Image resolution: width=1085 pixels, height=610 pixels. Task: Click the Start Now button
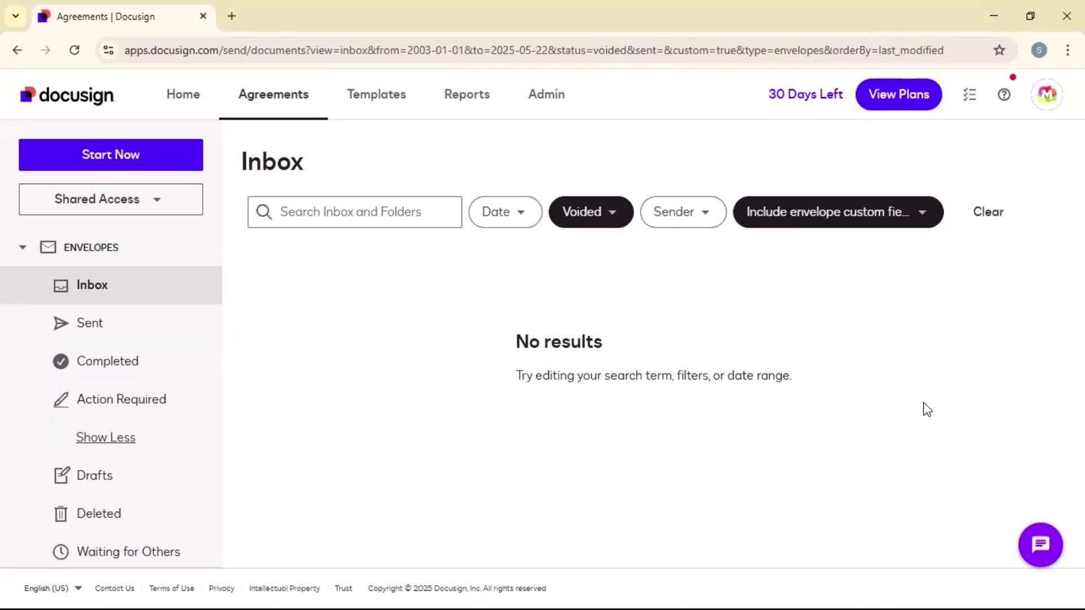tap(111, 155)
